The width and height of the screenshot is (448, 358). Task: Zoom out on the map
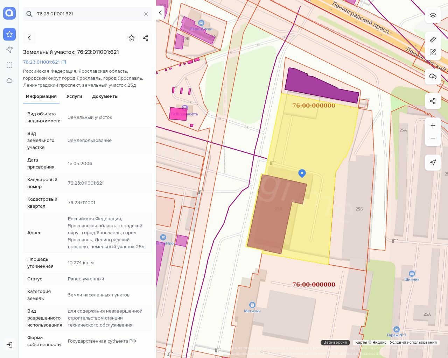433,138
